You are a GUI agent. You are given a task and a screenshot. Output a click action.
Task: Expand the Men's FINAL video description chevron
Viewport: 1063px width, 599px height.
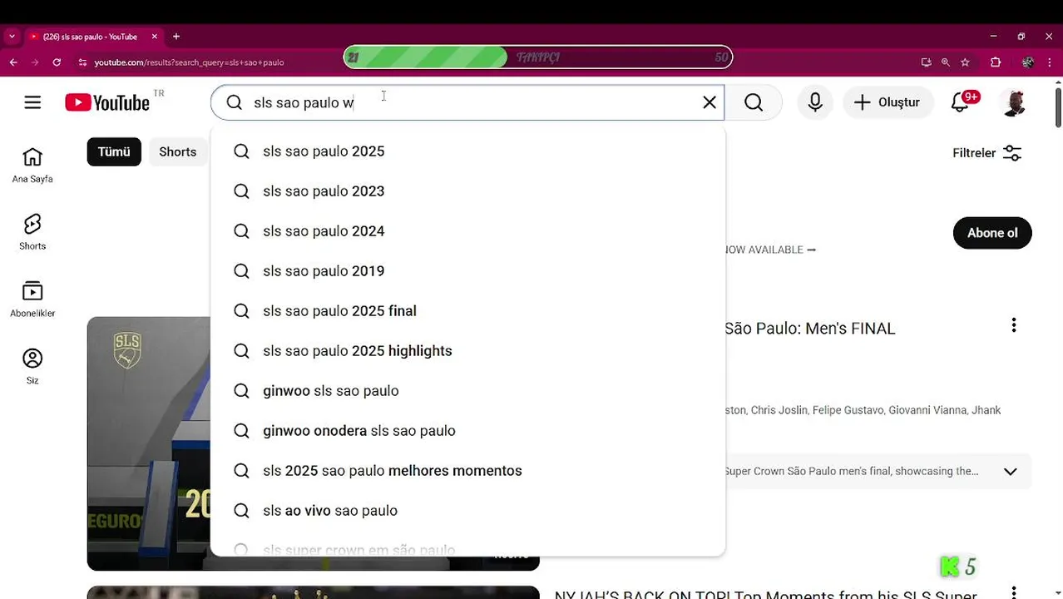tap(1010, 472)
